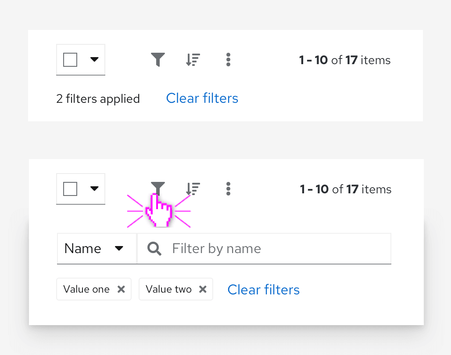This screenshot has width=451, height=355.
Task: Open the kebab menu in bottom toolbar
Action: (x=228, y=188)
